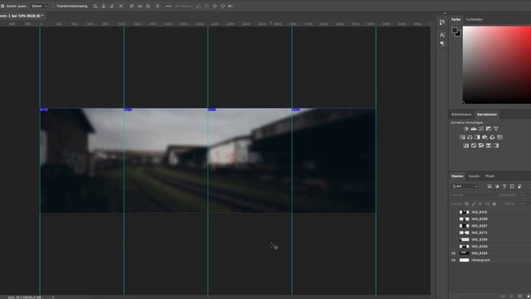The image size is (531, 299).
Task: Add an Invert adjustment layer
Action: (x=466, y=145)
